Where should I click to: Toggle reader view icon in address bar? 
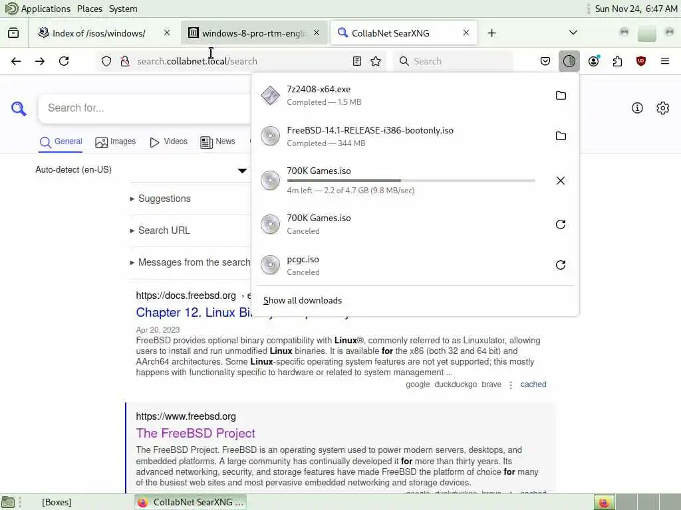pos(357,61)
